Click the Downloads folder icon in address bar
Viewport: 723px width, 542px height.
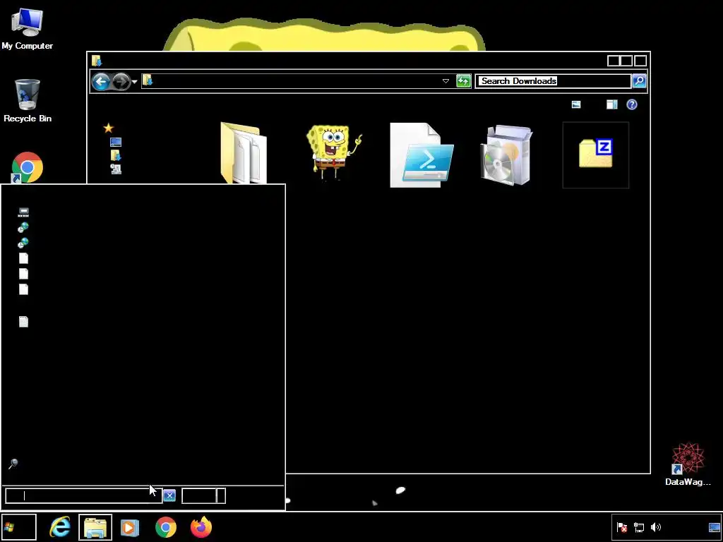tap(148, 80)
